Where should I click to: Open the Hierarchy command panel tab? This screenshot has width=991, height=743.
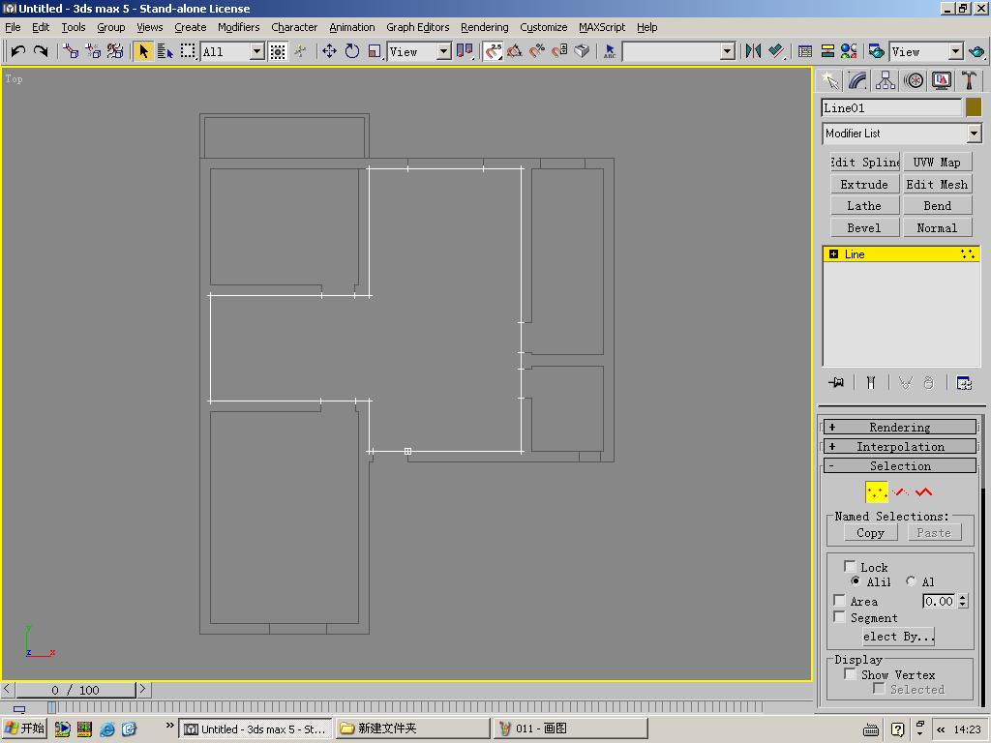point(886,81)
